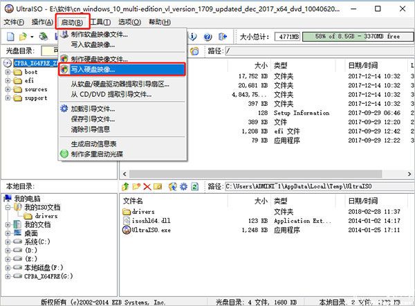Click the folder icon left of upper 路径

[x=194, y=51]
